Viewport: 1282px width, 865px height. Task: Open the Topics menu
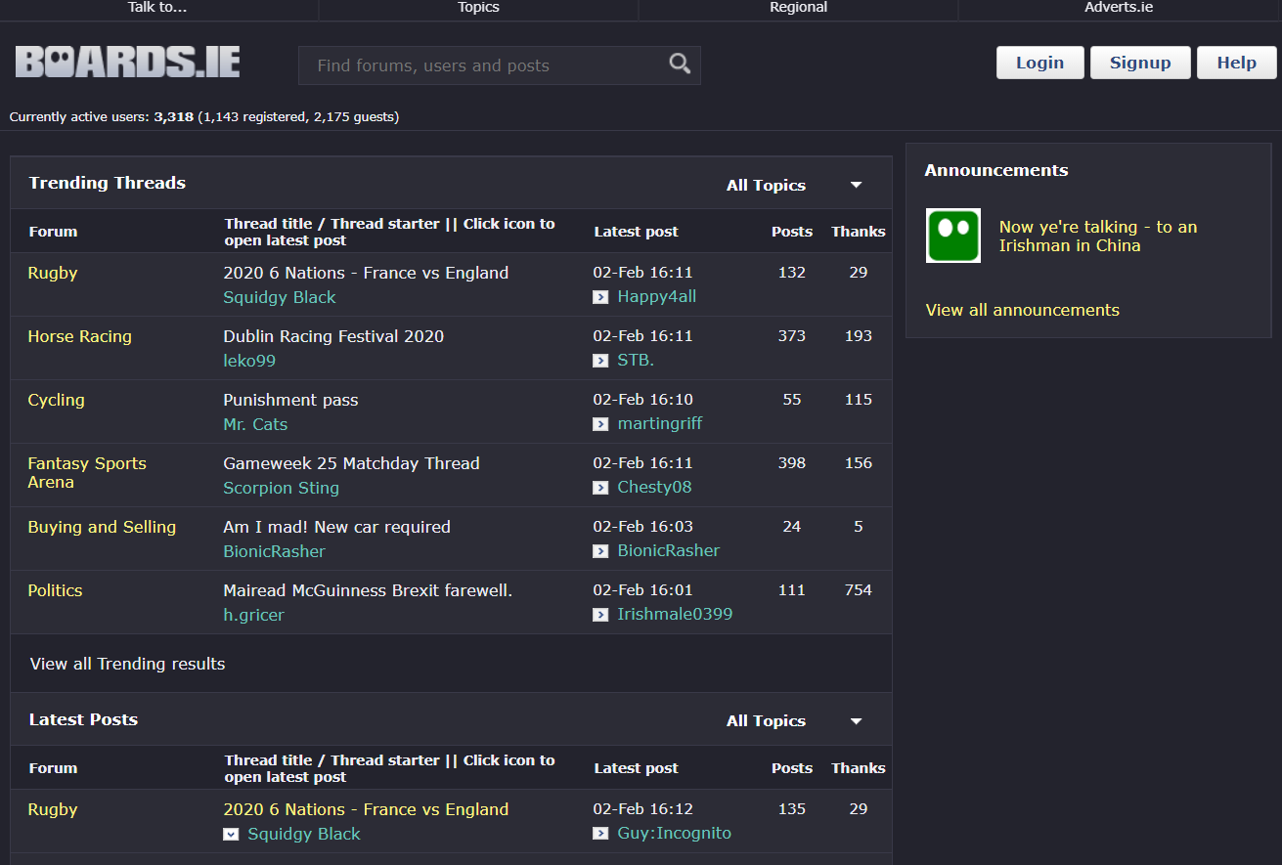tap(478, 8)
